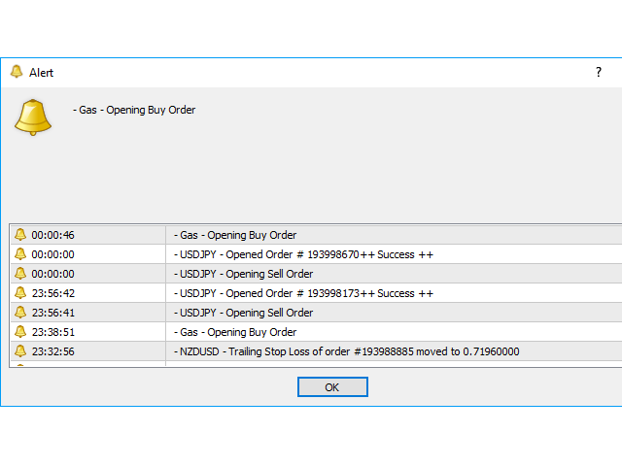This screenshot has height=466, width=622.
Task: Select the NZDUSD Trailing Stop Loss row
Action: click(348, 350)
